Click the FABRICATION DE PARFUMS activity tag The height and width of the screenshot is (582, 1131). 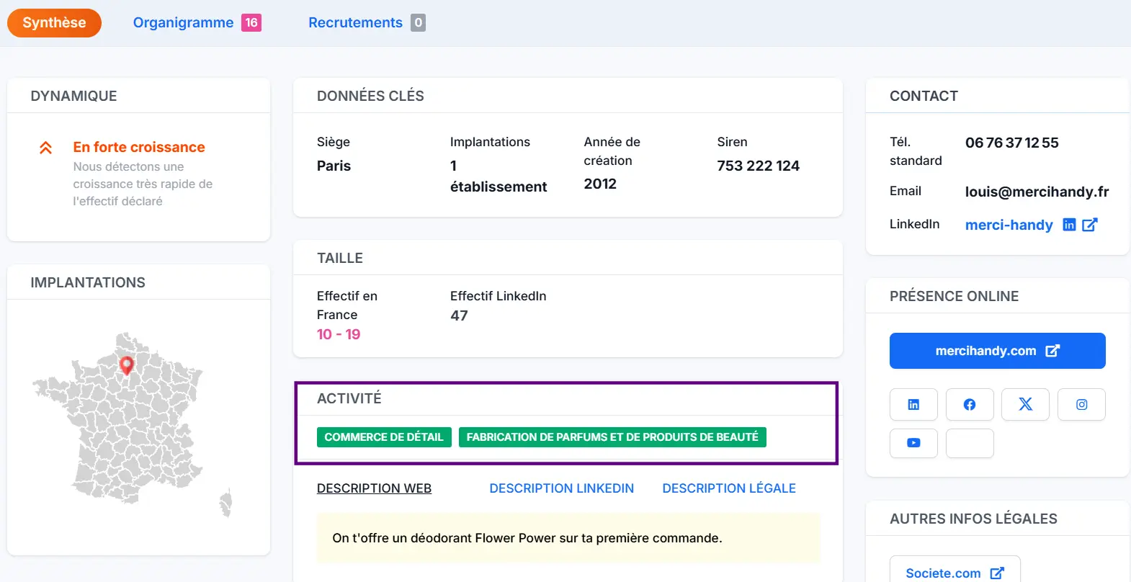(612, 437)
